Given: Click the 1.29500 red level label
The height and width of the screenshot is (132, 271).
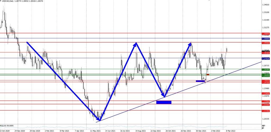Looking at the screenshot, I should 265,43.
